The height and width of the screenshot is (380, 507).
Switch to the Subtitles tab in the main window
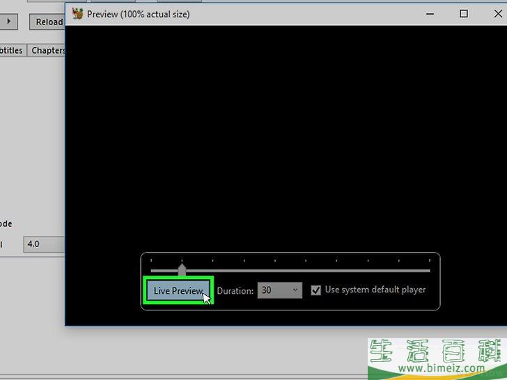point(12,50)
